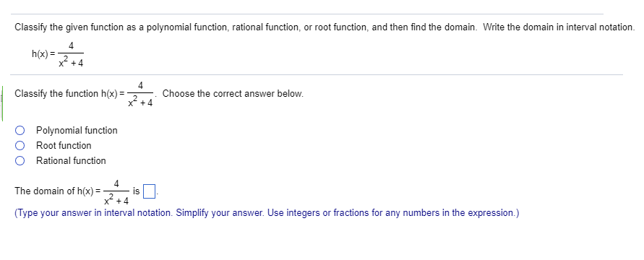Image resolution: width=644 pixels, height=260 pixels.
Task: Select the Polynomial function radio button
Action: click(x=20, y=131)
